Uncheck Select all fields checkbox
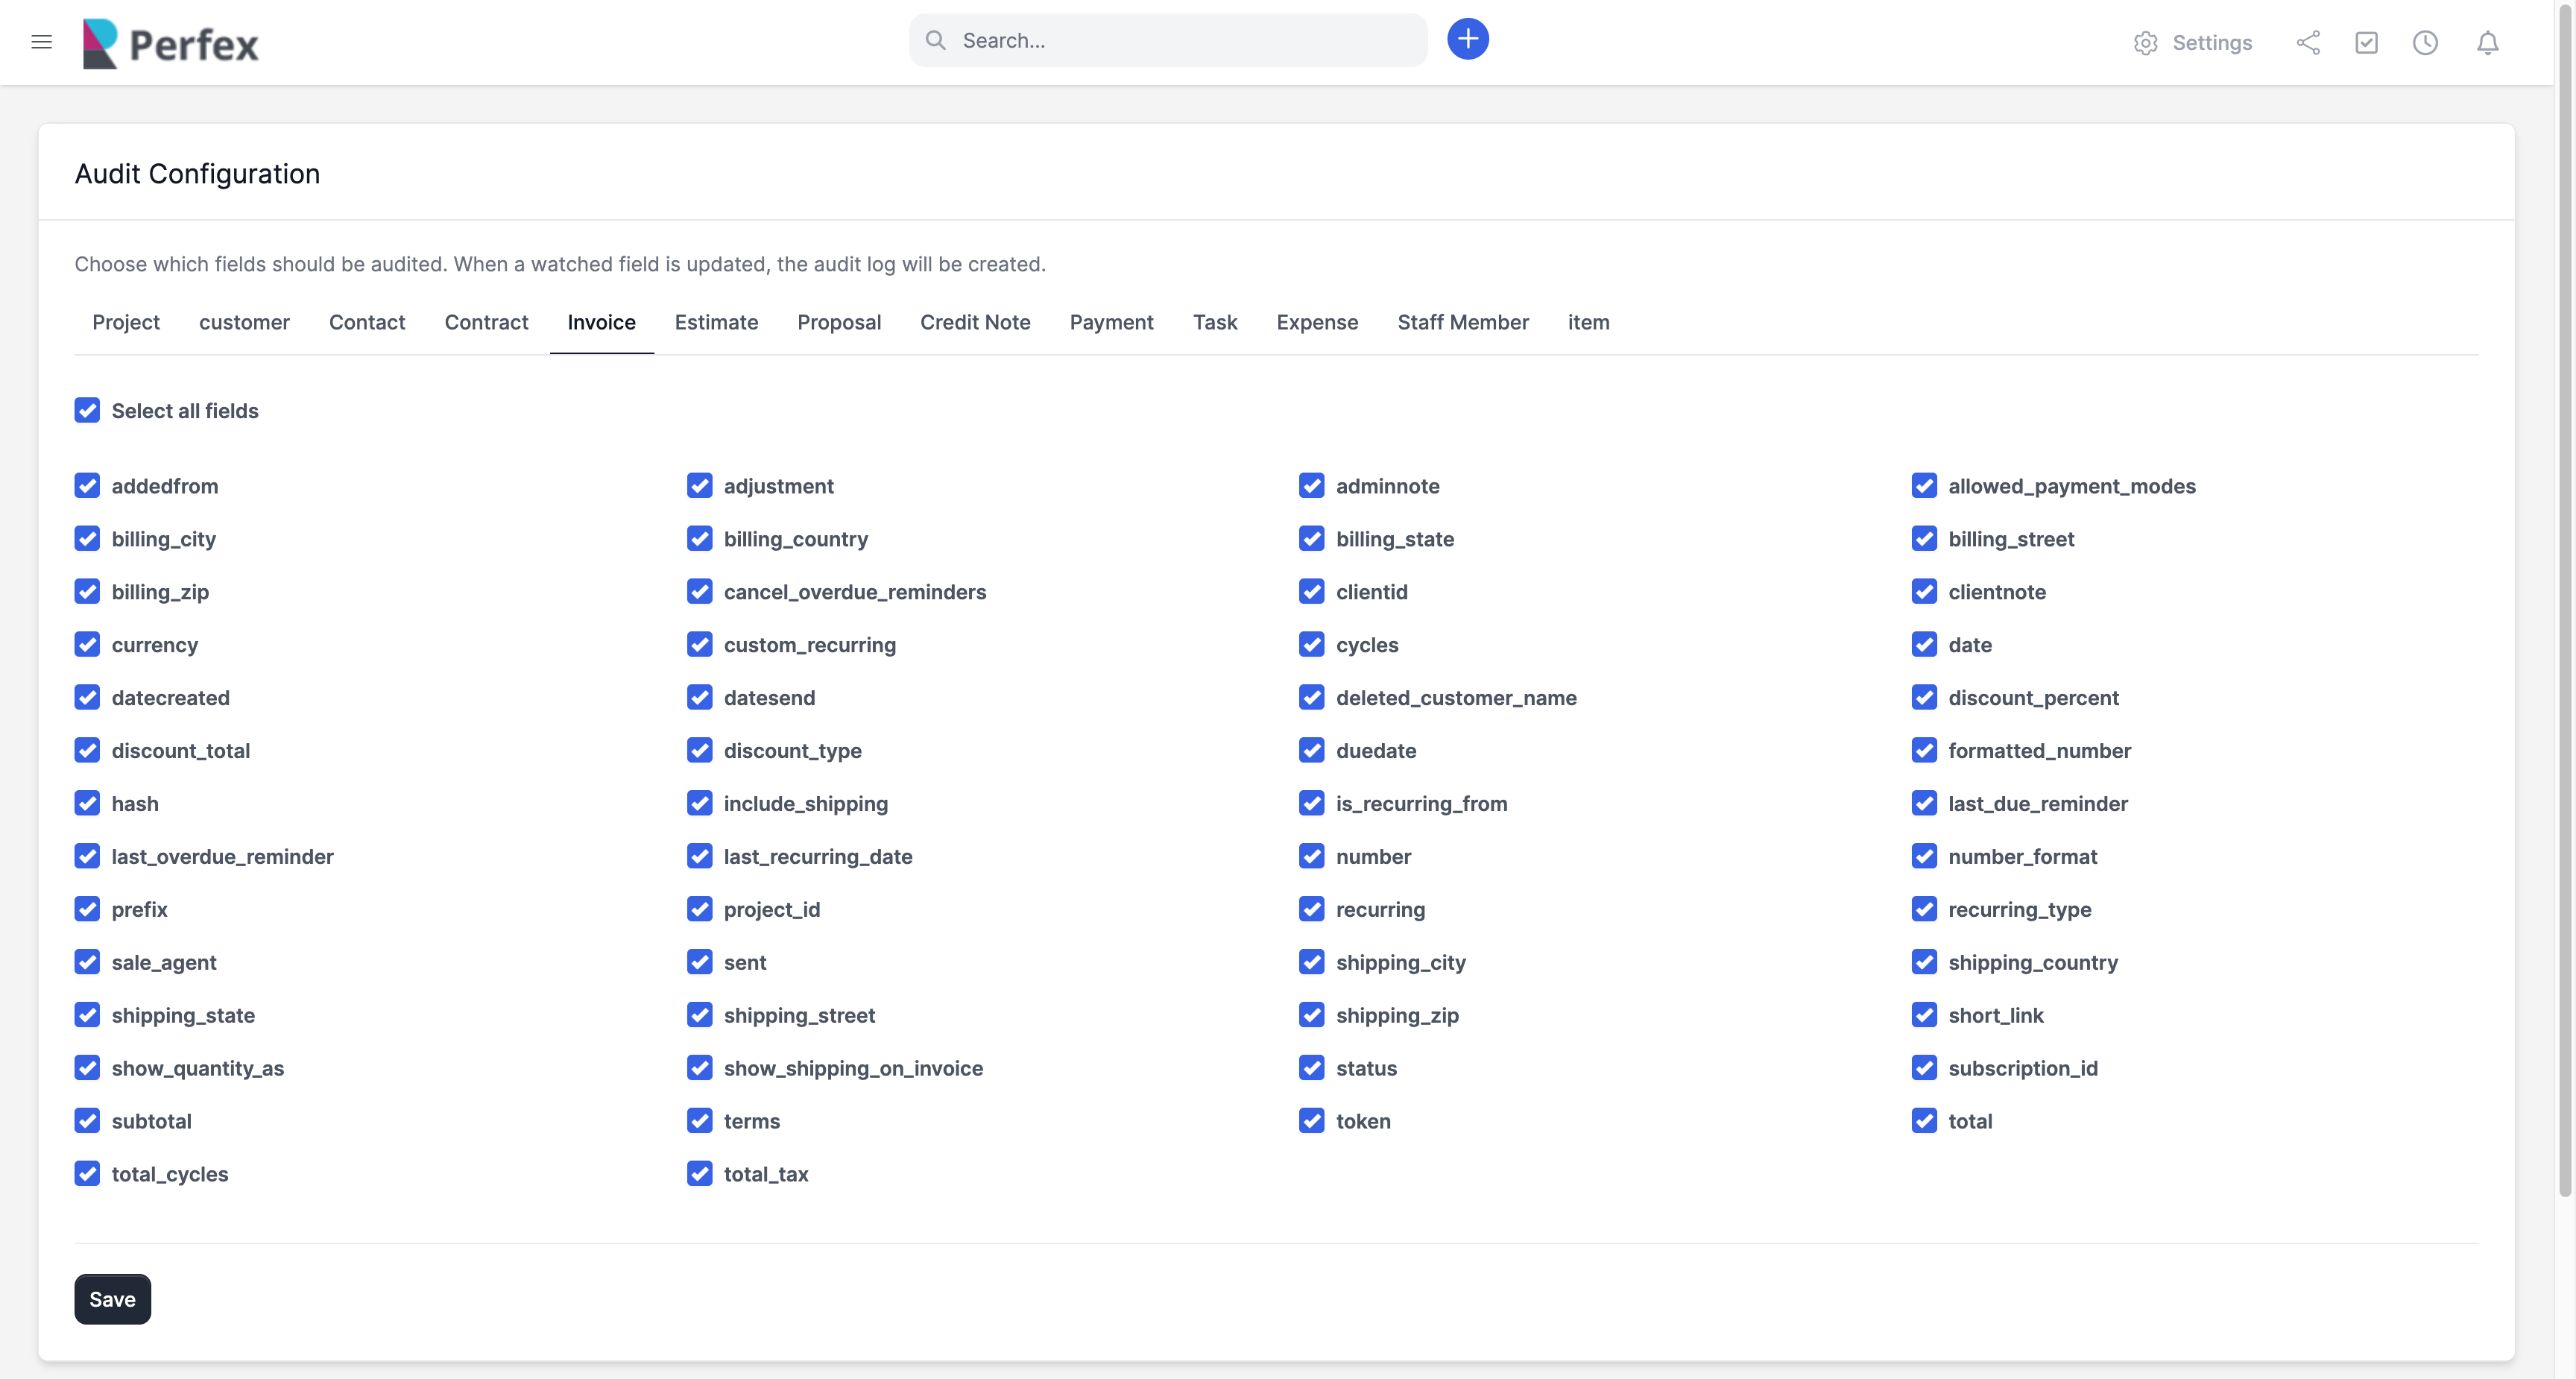The width and height of the screenshot is (2576, 1379). click(87, 410)
